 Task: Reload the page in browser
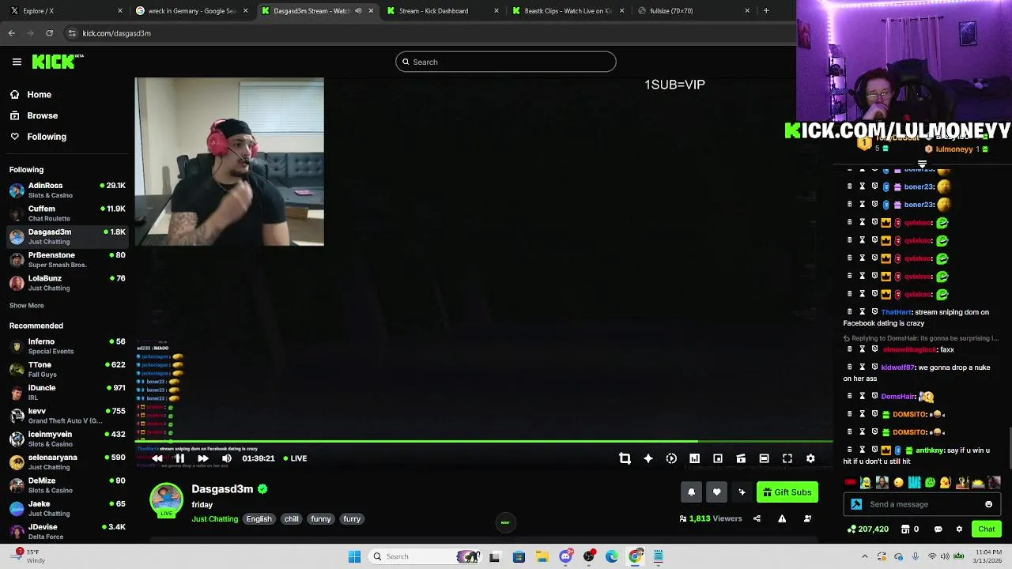pyautogui.click(x=49, y=33)
